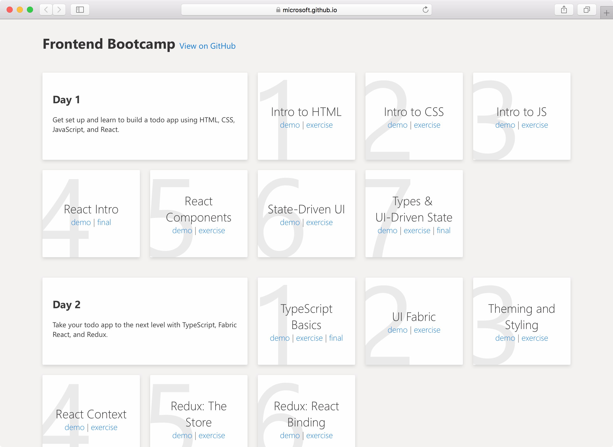
Task: Open Redux: React Binding demo link
Action: click(x=290, y=435)
